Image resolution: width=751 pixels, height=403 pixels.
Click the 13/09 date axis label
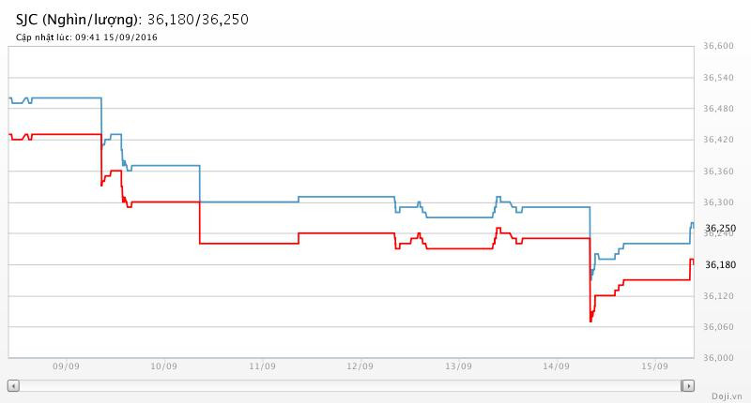click(457, 366)
